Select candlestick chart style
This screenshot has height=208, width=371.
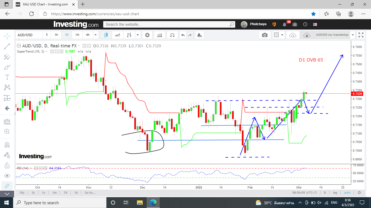coord(106,35)
